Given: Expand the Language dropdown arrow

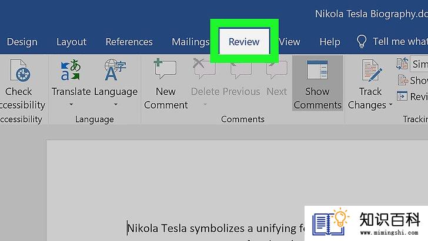Looking at the screenshot, I should click(x=116, y=105).
